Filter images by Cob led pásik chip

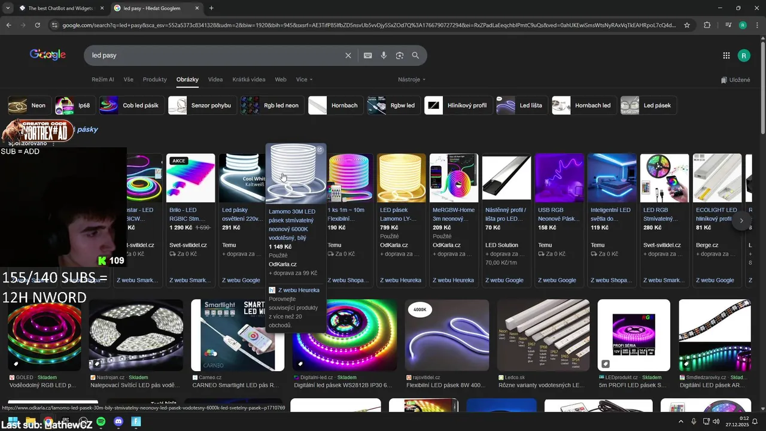coord(131,105)
